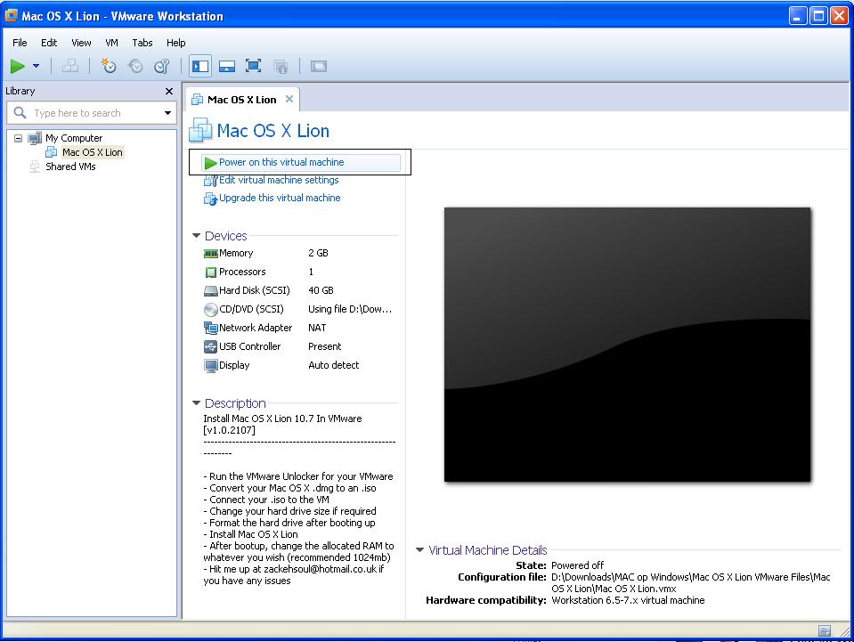Click Edit virtual machine settings
The height and width of the screenshot is (642, 854).
[279, 180]
